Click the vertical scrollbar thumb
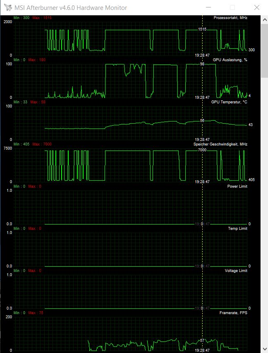The image size is (268, 353). pyautogui.click(x=265, y=51)
